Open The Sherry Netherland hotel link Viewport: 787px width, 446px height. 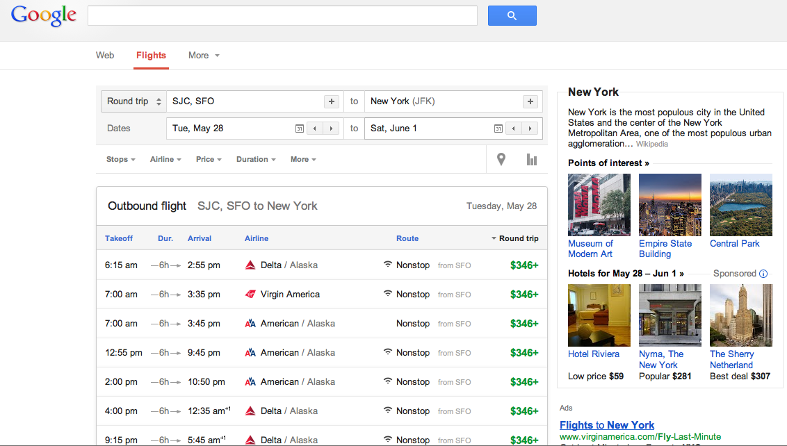point(732,359)
